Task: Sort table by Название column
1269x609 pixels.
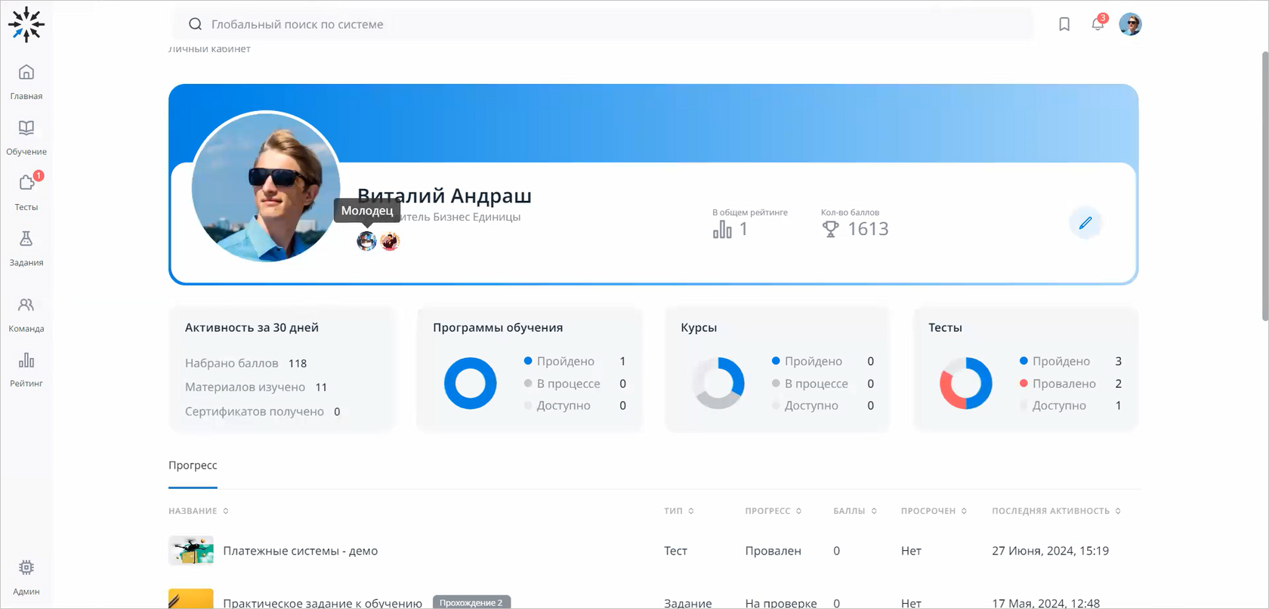Action: [x=199, y=512]
